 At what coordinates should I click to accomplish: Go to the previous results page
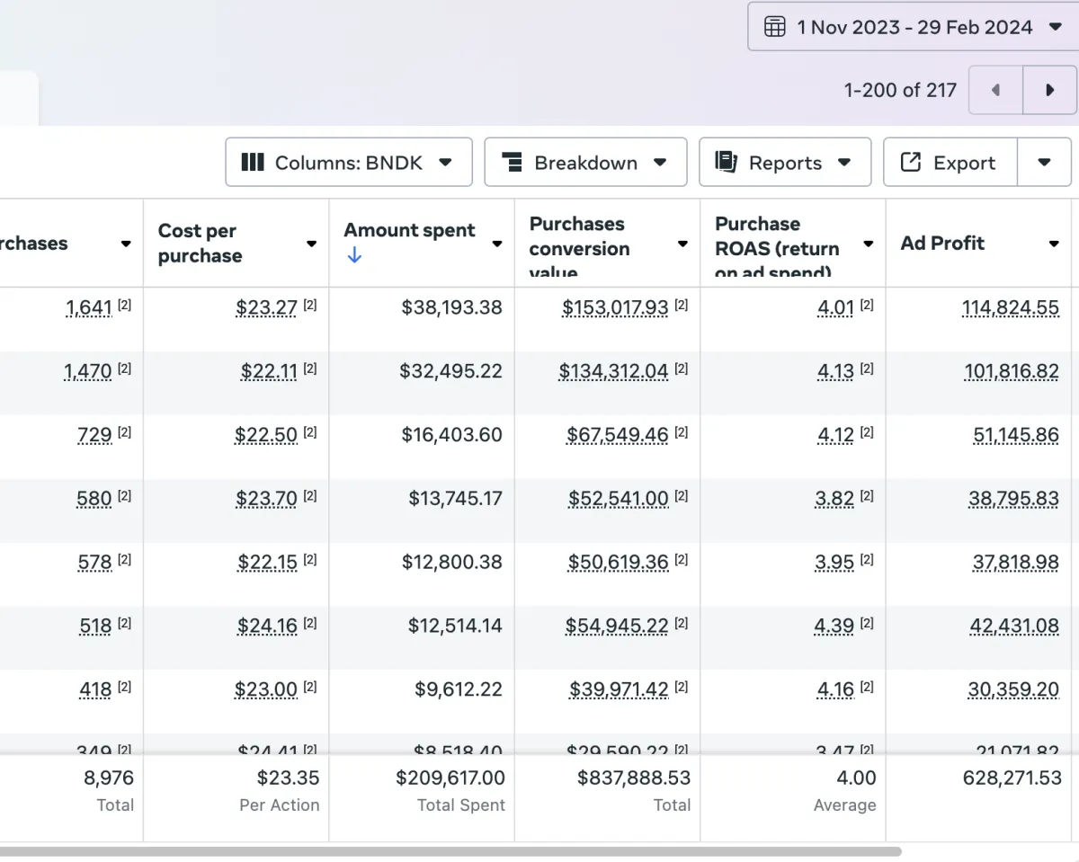995,90
